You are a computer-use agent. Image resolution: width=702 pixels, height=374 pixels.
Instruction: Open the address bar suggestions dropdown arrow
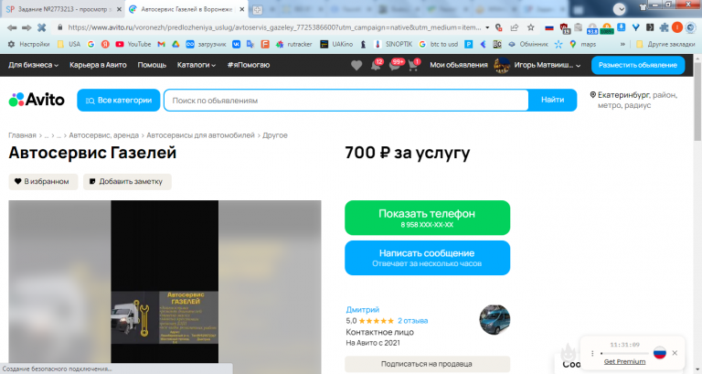(x=487, y=27)
